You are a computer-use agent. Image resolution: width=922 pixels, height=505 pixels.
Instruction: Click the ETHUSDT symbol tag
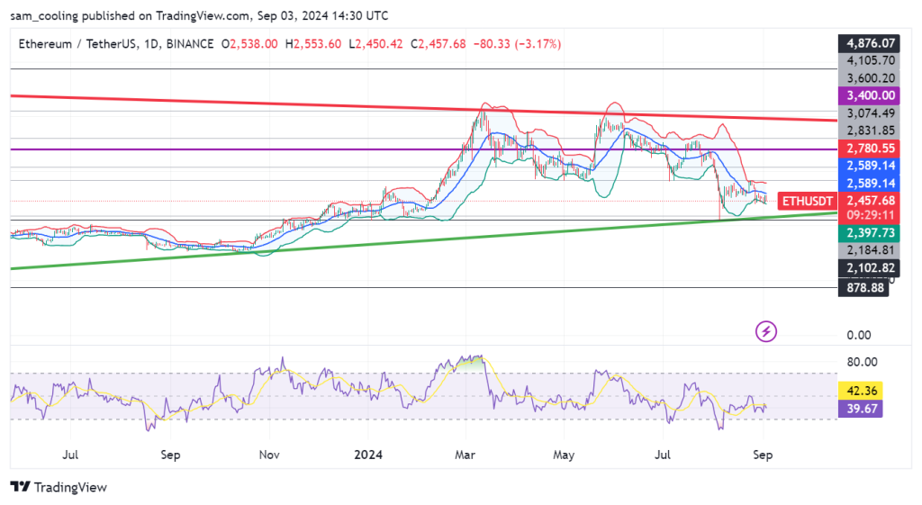click(x=807, y=201)
